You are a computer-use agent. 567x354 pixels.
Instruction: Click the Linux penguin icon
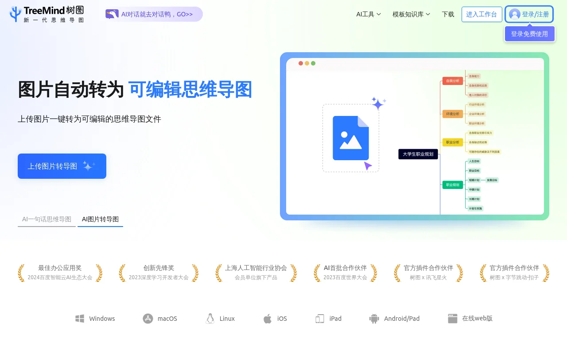[210, 318]
